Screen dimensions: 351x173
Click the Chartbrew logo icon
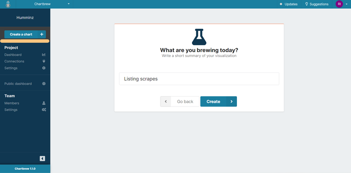8,4
